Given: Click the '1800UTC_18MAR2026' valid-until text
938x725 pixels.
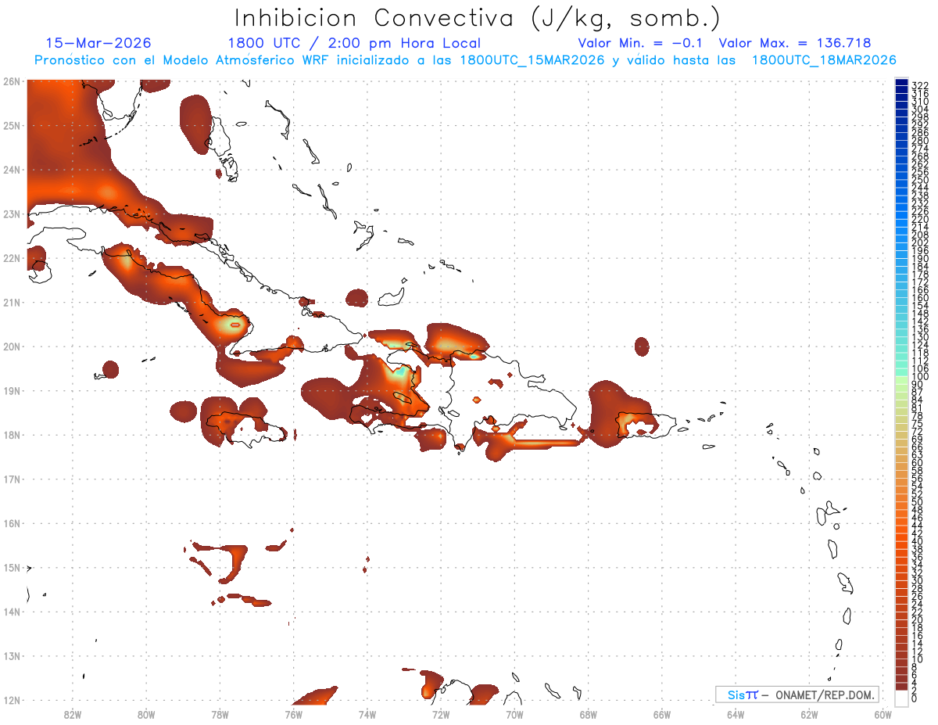Looking at the screenshot, I should 824,60.
